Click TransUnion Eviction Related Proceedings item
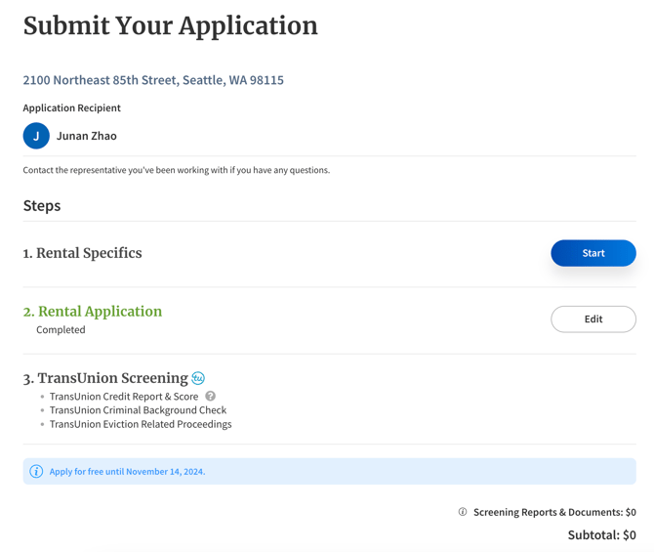 pos(141,424)
